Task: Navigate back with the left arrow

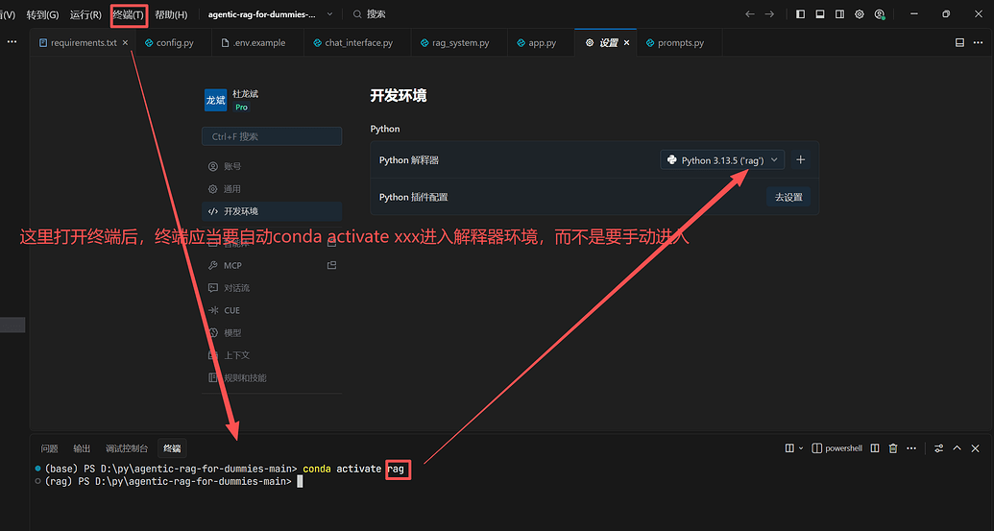Action: [750, 14]
